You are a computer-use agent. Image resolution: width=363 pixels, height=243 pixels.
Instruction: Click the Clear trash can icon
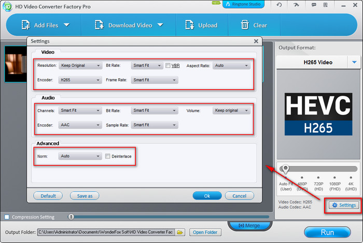245,25
